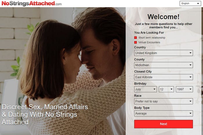The image size is (203, 135).
Task: Expand the Race dropdown
Action: (164, 101)
